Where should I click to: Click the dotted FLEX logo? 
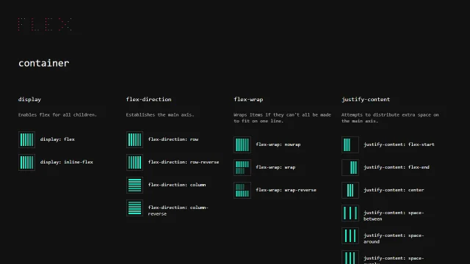(x=45, y=24)
